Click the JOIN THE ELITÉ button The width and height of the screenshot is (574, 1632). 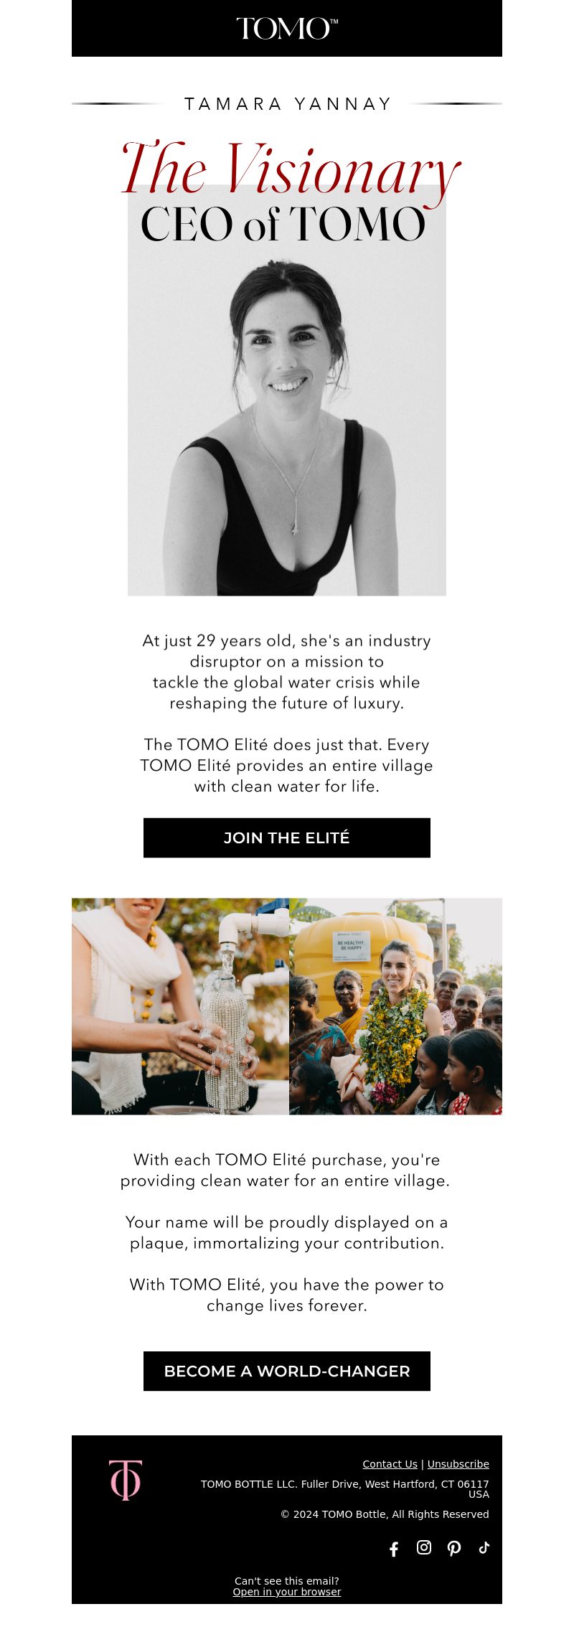[287, 838]
